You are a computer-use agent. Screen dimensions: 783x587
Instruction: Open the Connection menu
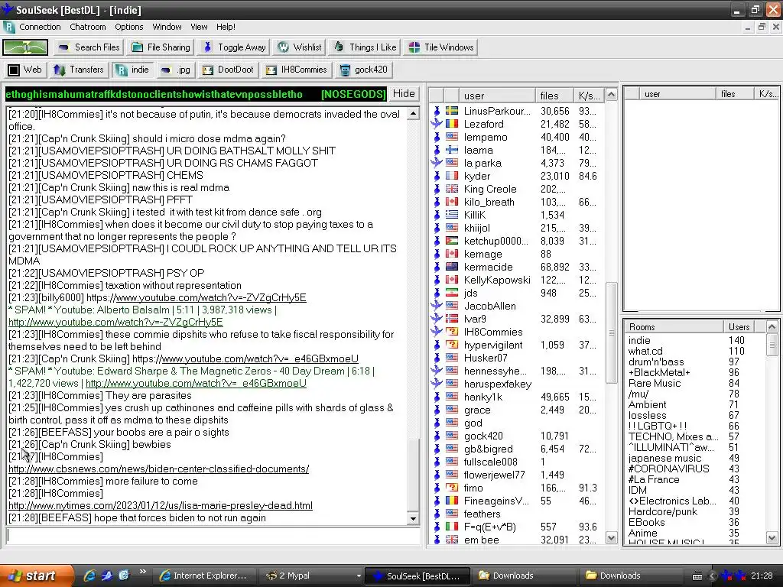[40, 27]
